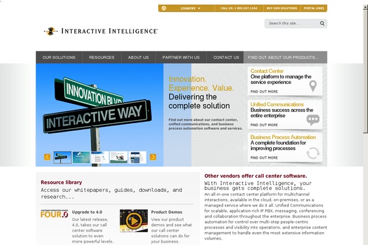Open the About Us menu
Screen dimensions: 368x245
138,58
